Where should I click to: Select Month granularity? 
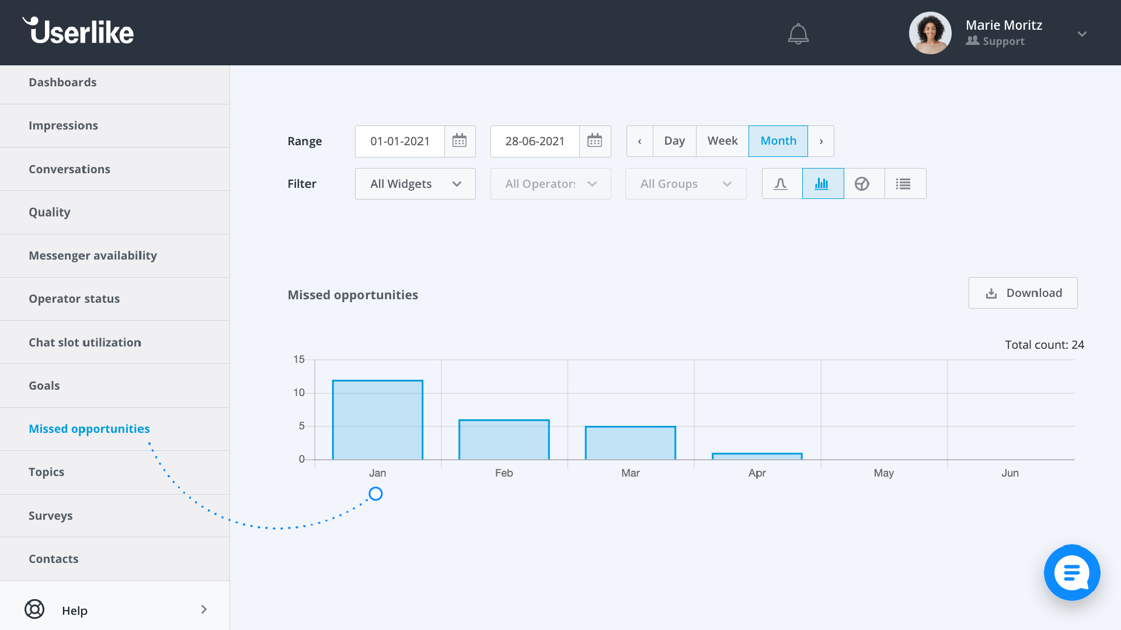click(x=778, y=141)
